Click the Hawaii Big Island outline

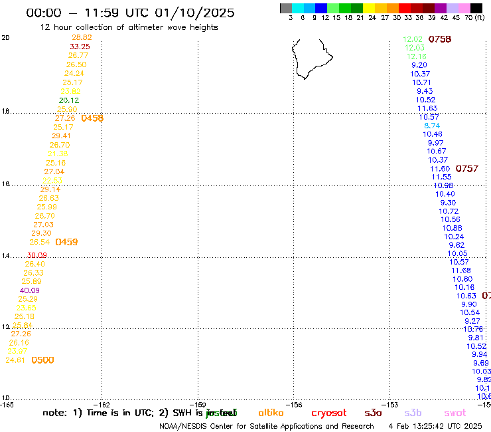click(313, 59)
